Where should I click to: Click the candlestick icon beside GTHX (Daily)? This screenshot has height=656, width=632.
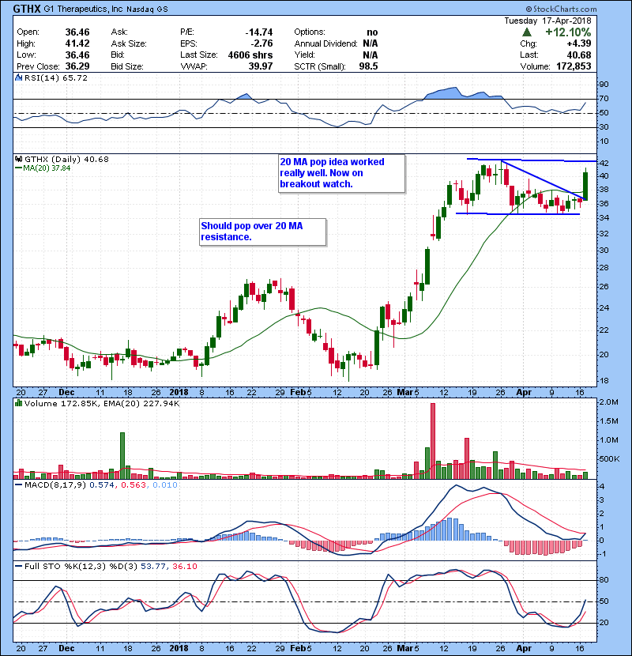[x=18, y=159]
